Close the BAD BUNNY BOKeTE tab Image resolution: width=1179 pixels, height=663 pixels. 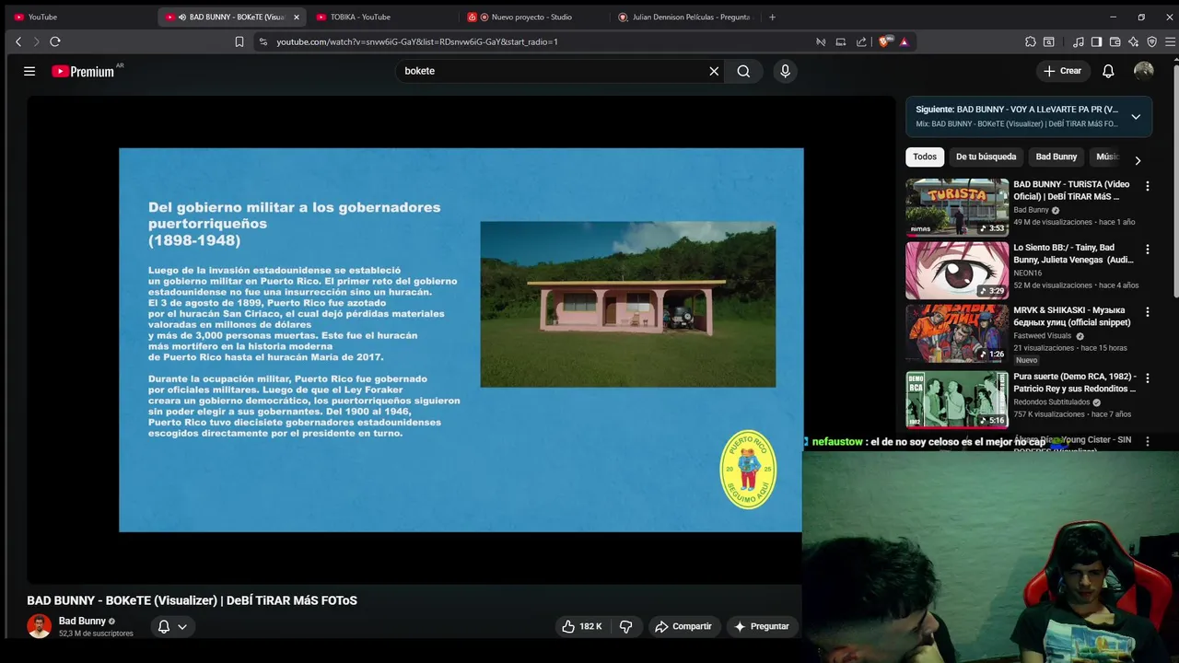pos(296,17)
